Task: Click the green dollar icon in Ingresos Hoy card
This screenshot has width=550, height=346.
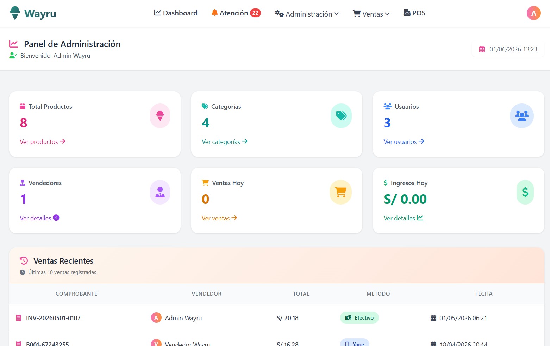Action: coord(525,192)
